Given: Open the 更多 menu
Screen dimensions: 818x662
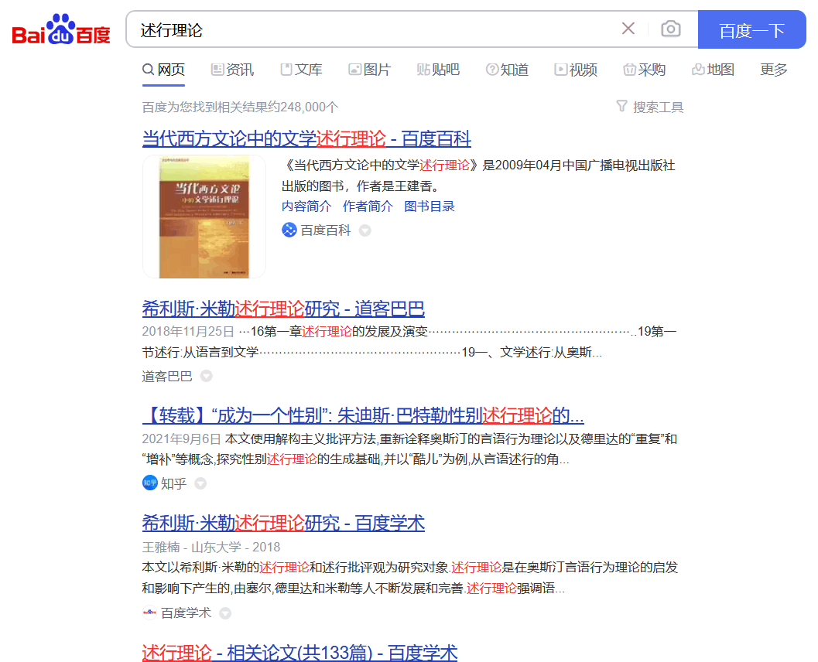Looking at the screenshot, I should 774,70.
